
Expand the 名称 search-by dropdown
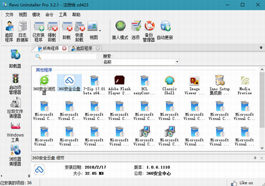[x=177, y=62]
